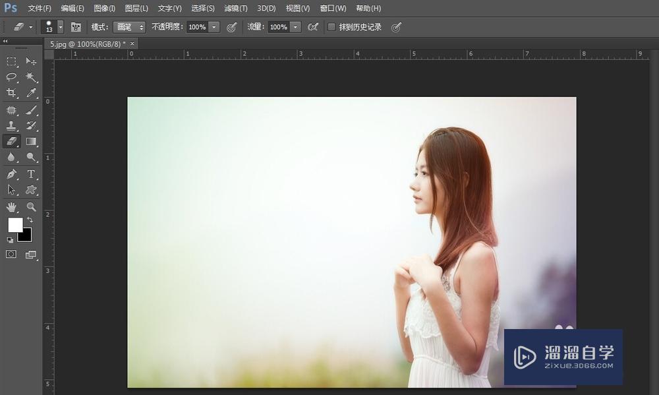Enable the 抹到历史记录 checkbox
659x395 pixels.
coord(331,27)
